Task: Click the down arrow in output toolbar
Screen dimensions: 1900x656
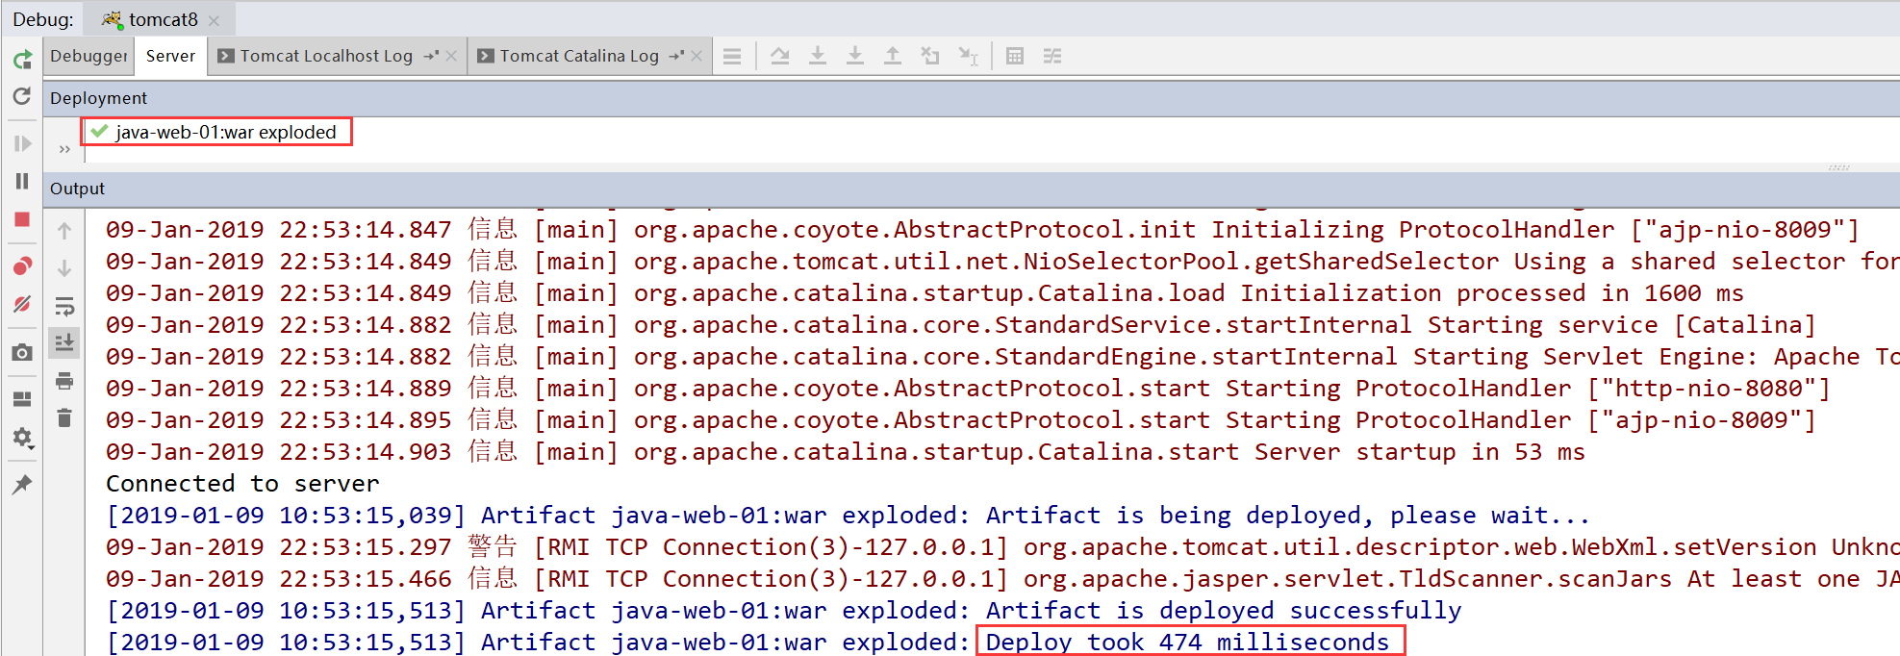Action: coord(64,268)
